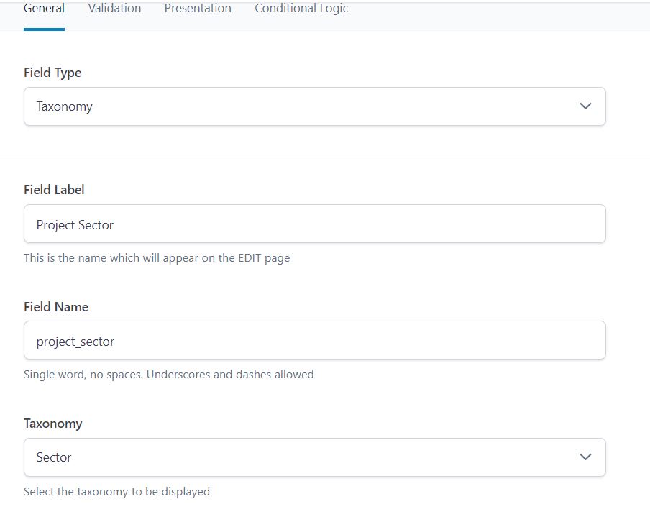The height and width of the screenshot is (517, 650).
Task: Click the 'Field Type' heading label
Action: (x=52, y=73)
